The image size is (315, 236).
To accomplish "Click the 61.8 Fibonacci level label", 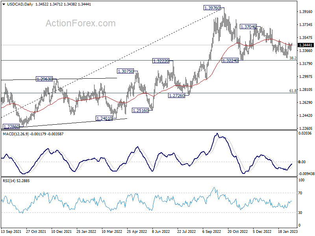I will [293, 91].
